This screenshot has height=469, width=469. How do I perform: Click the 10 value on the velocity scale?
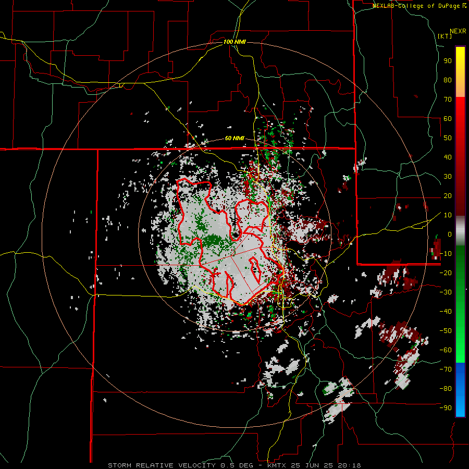(448, 215)
